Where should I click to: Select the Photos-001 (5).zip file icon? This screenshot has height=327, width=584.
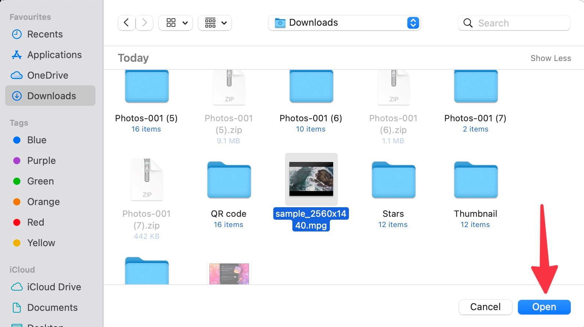click(x=229, y=87)
